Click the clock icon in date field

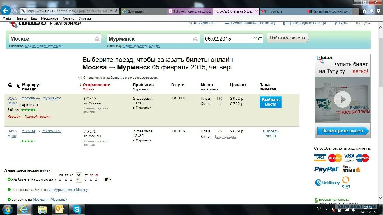coord(255,39)
